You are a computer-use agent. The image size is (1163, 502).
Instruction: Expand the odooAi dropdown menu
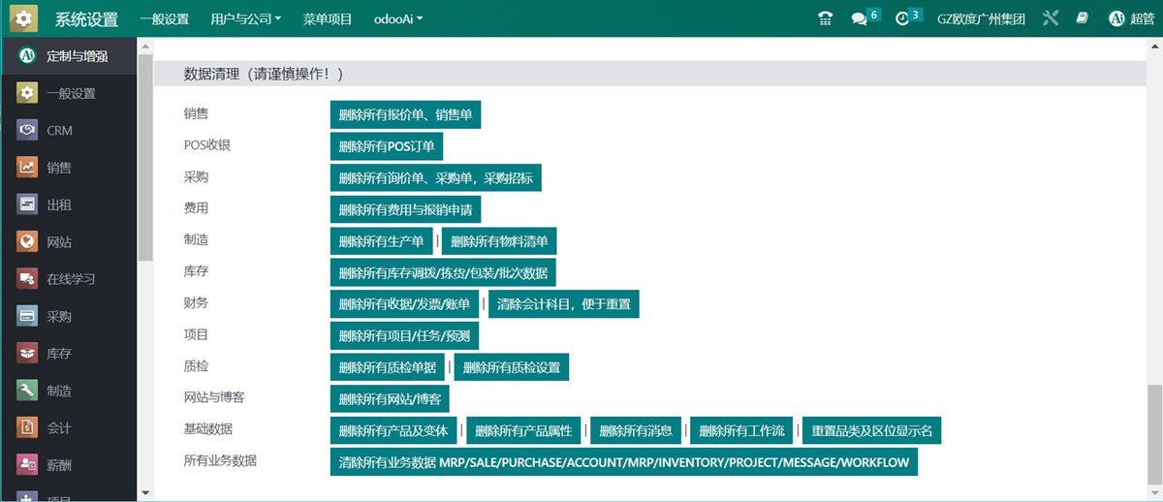[x=398, y=18]
